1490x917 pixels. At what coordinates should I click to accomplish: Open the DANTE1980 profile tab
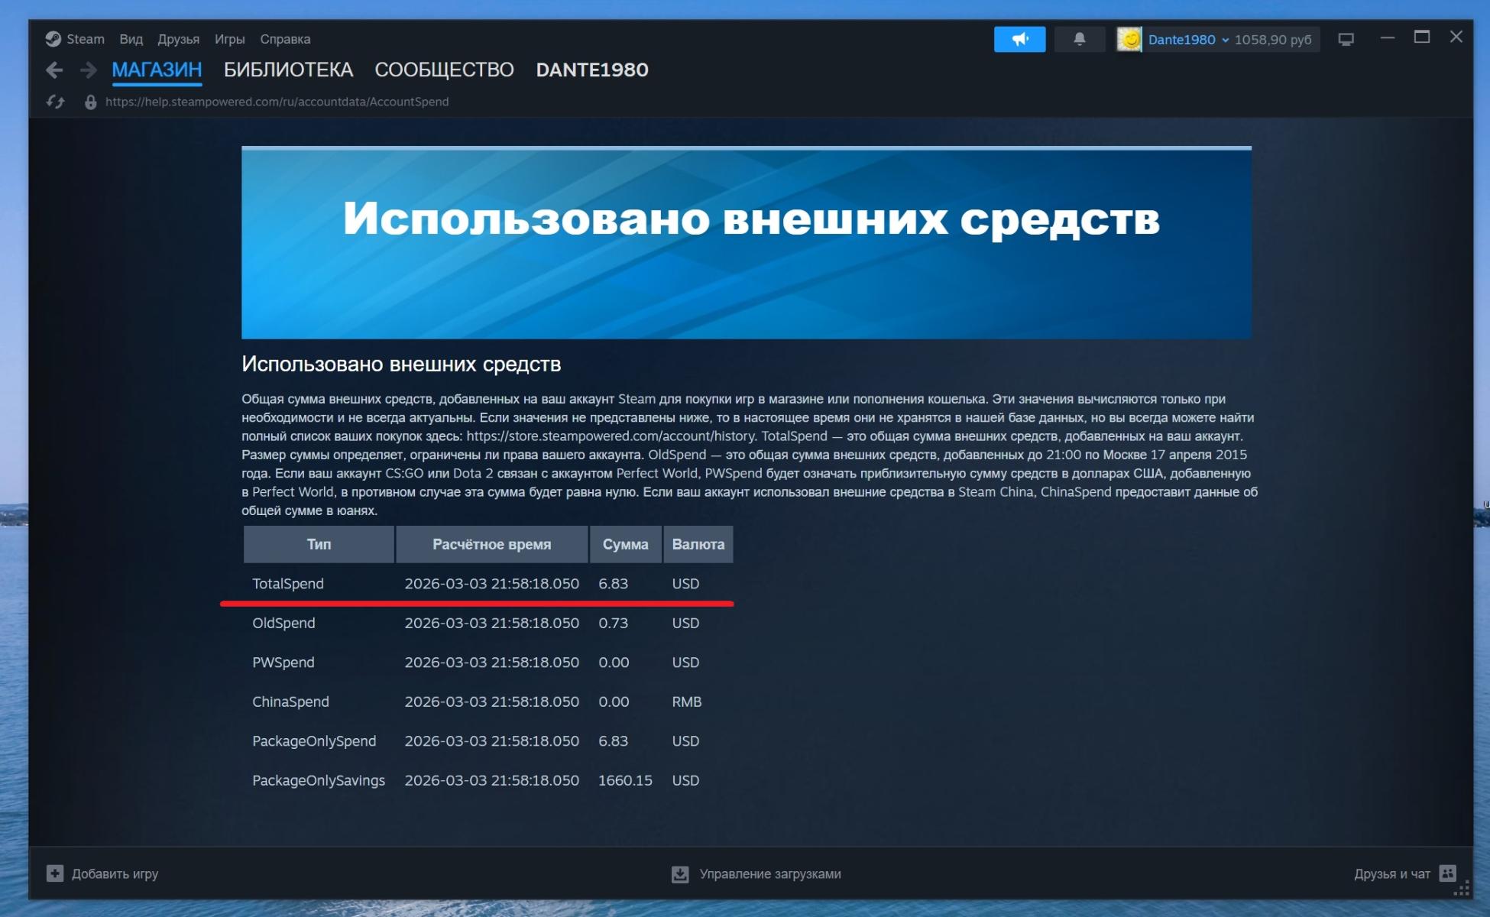pos(591,70)
